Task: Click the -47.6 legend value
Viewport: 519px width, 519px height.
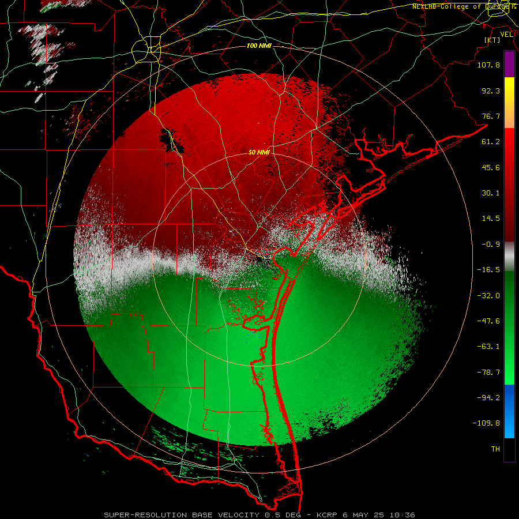Action: pos(488,321)
